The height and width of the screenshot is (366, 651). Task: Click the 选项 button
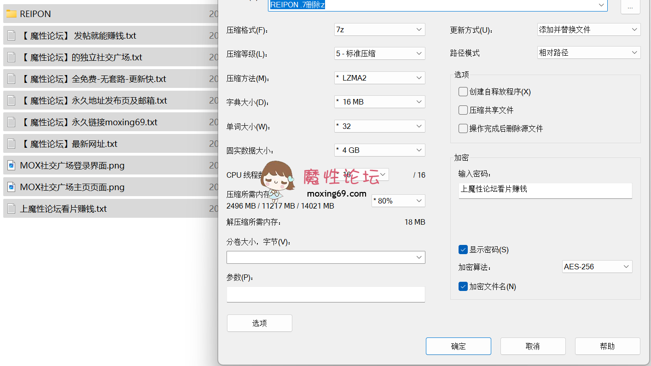coord(259,323)
